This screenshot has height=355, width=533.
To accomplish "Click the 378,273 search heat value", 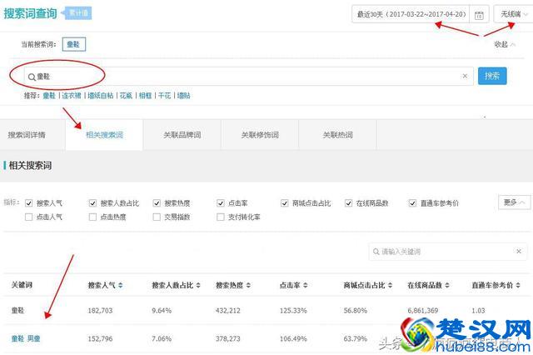I will coord(227,338).
